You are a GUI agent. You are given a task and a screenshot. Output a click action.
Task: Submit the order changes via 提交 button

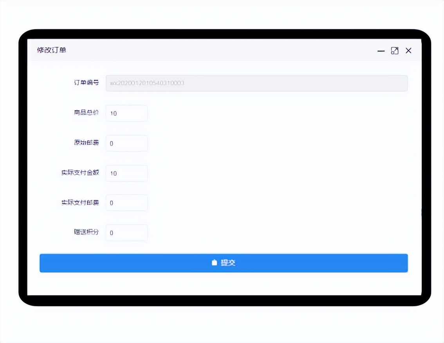(x=223, y=263)
